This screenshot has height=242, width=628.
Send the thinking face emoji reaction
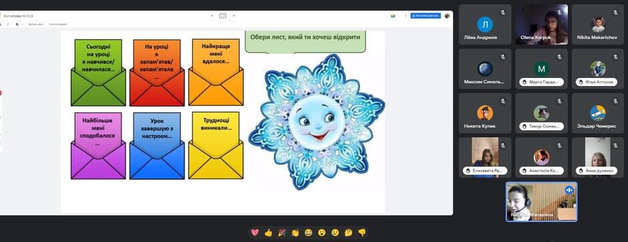click(349, 233)
